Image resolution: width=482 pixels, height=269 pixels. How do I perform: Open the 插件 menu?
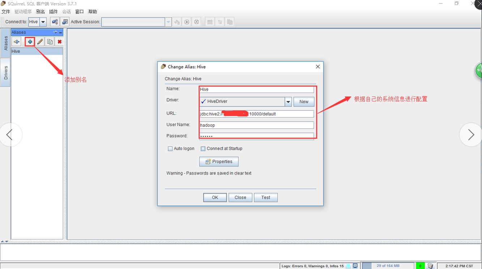(x=54, y=12)
